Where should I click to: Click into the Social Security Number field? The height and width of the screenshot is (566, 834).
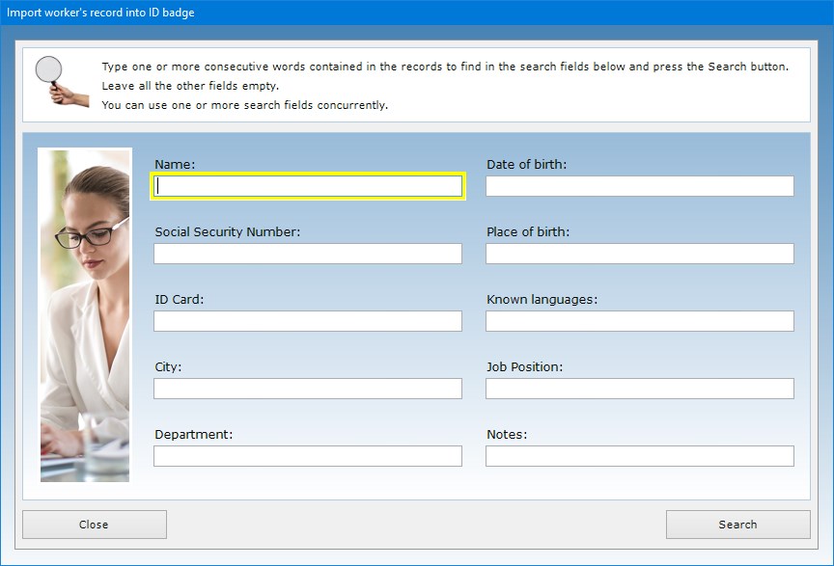click(x=308, y=254)
